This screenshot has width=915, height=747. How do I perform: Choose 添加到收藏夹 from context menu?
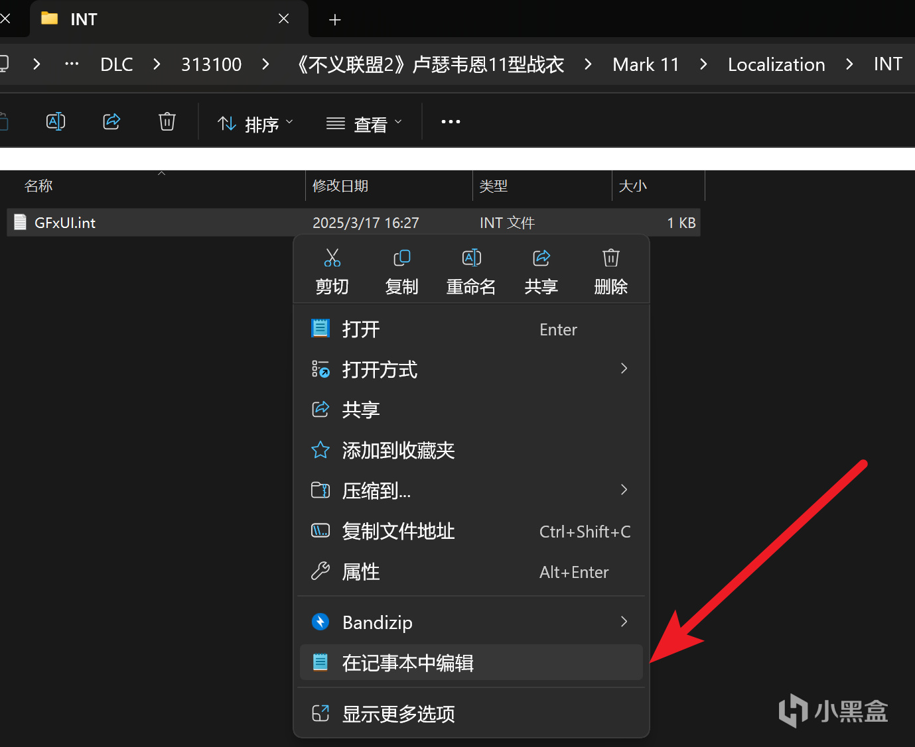471,451
